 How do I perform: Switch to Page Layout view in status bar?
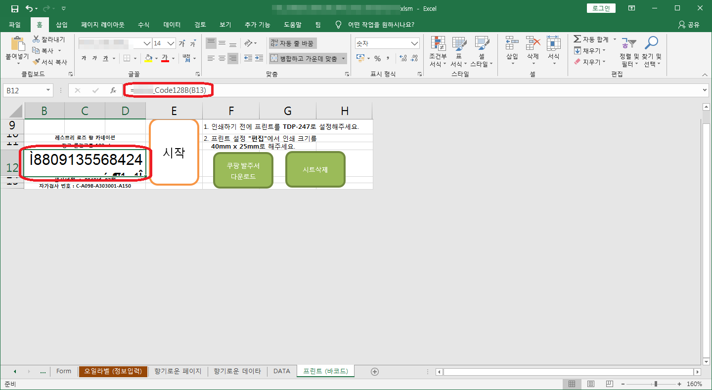pyautogui.click(x=590, y=384)
